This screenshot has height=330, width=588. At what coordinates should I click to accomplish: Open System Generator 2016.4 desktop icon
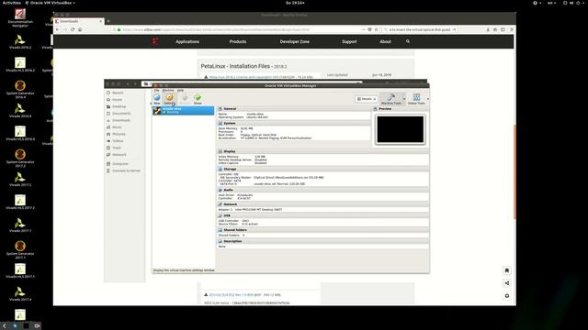[x=20, y=89]
